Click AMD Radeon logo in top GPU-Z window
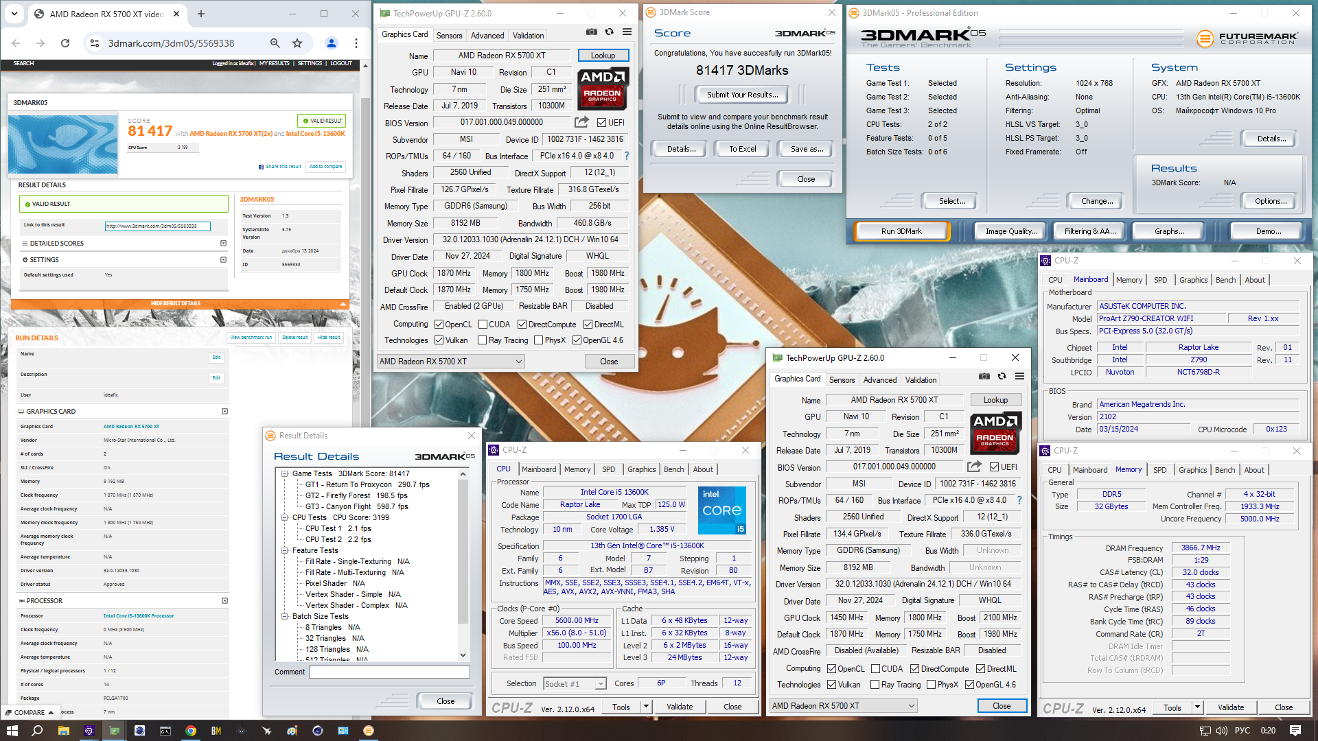Image resolution: width=1318 pixels, height=741 pixels. 602,89
